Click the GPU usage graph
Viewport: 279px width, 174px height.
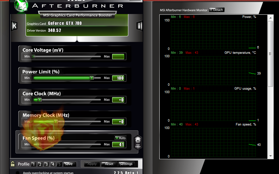click(213, 106)
